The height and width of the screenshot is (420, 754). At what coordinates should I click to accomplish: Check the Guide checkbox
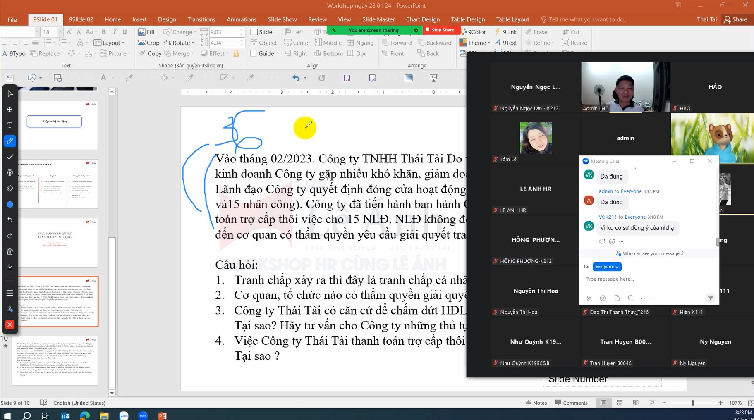coord(254,54)
